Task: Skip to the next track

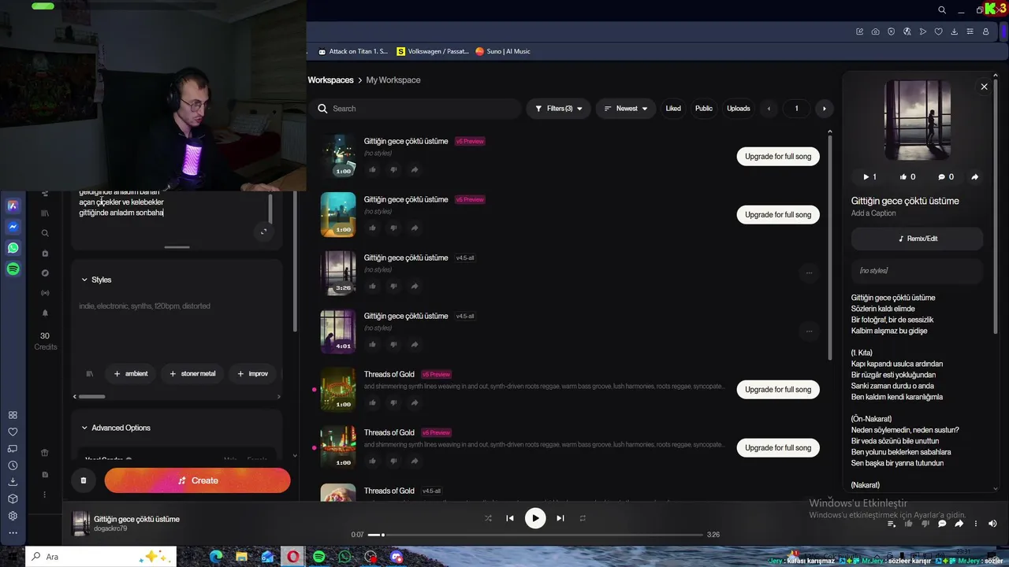Action: point(560,518)
